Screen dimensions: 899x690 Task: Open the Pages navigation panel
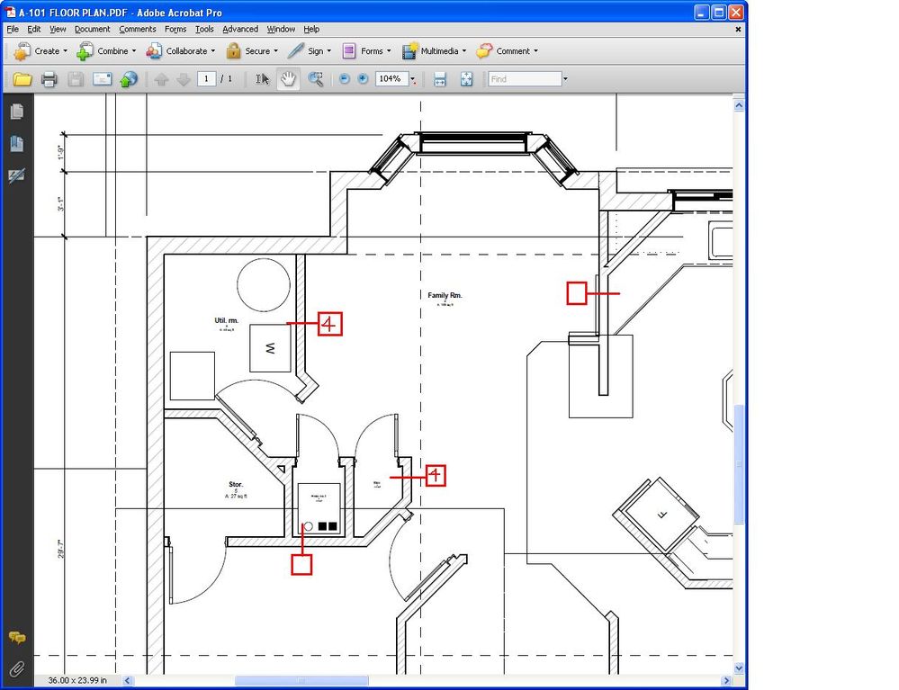click(15, 111)
